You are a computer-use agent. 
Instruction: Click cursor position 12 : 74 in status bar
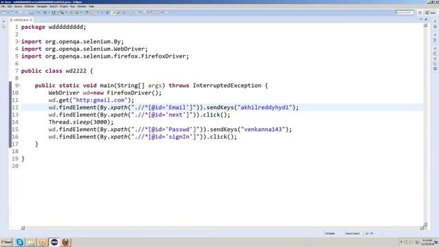tap(369, 233)
